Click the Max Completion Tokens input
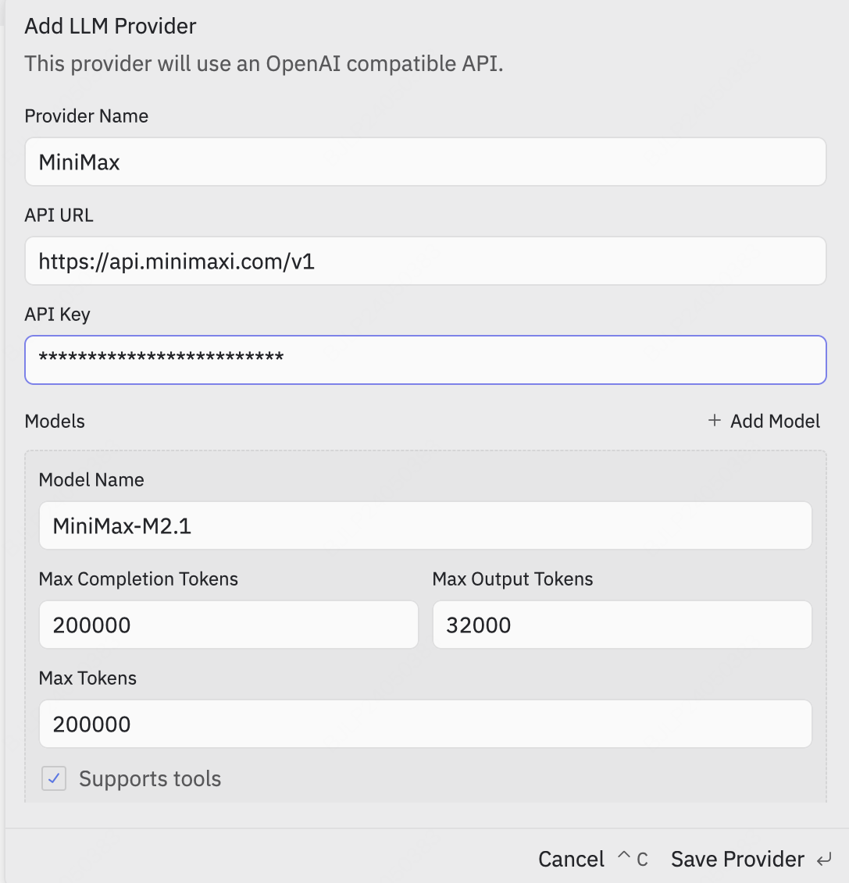Image resolution: width=849 pixels, height=883 pixels. click(x=228, y=625)
